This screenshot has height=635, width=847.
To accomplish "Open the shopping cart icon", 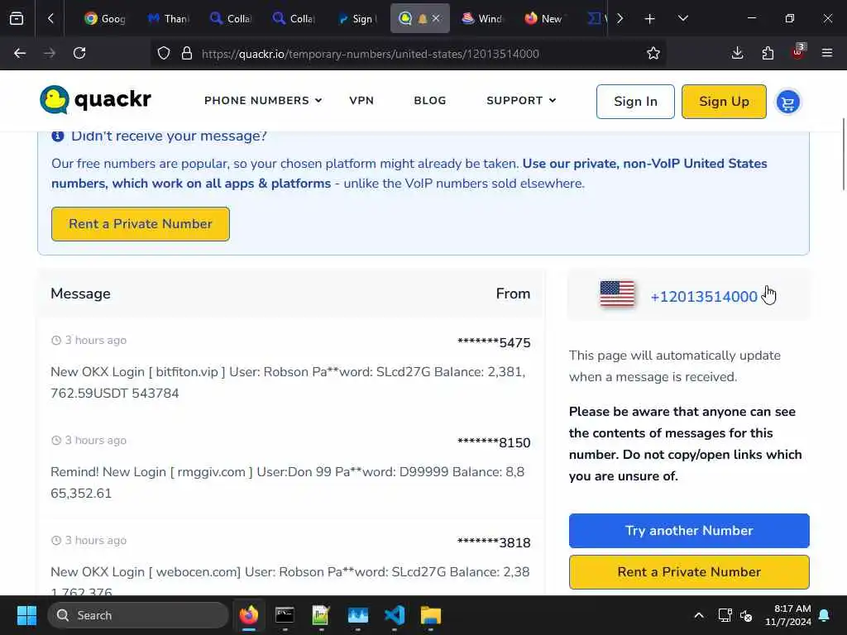I will [788, 102].
